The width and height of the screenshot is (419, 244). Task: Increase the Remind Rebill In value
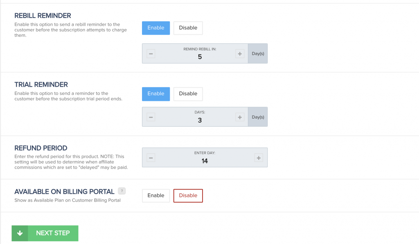(240, 54)
